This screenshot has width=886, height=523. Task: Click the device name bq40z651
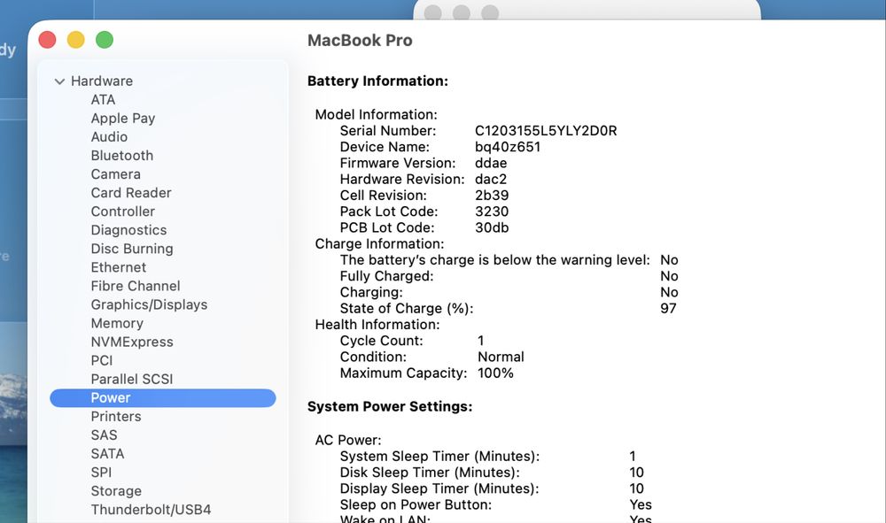click(x=508, y=147)
